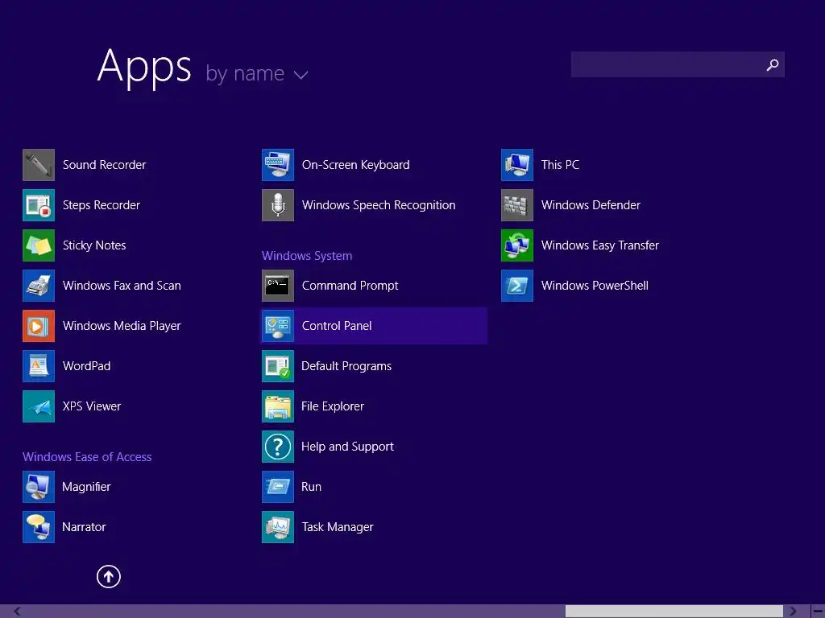
Task: Click the Control Panel icon
Action: 278,326
